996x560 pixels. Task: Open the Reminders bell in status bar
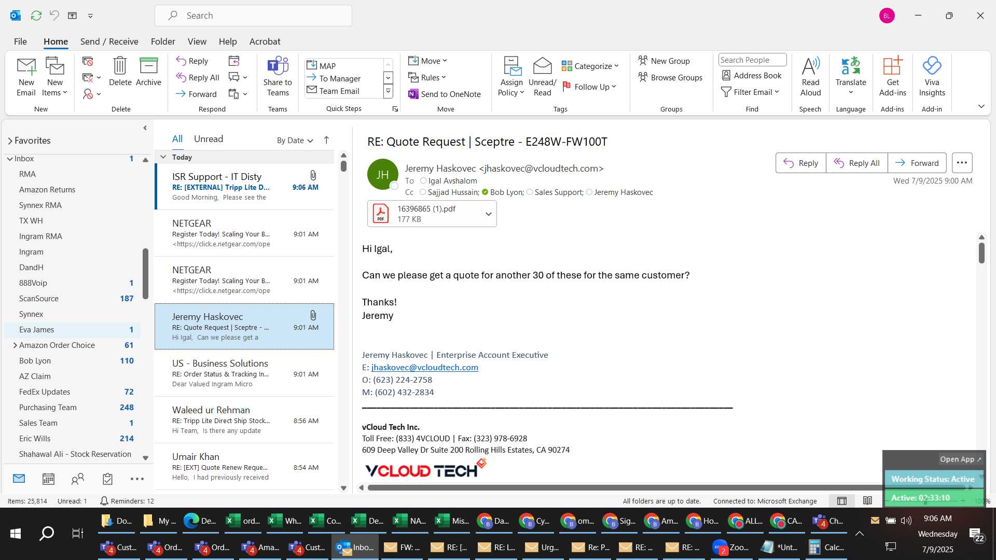point(104,501)
